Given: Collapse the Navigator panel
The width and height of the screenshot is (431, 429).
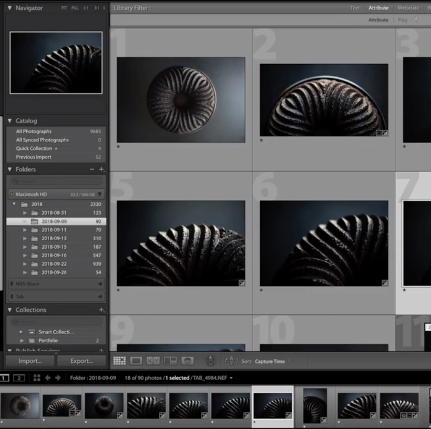Looking at the screenshot, I should click(9, 8).
